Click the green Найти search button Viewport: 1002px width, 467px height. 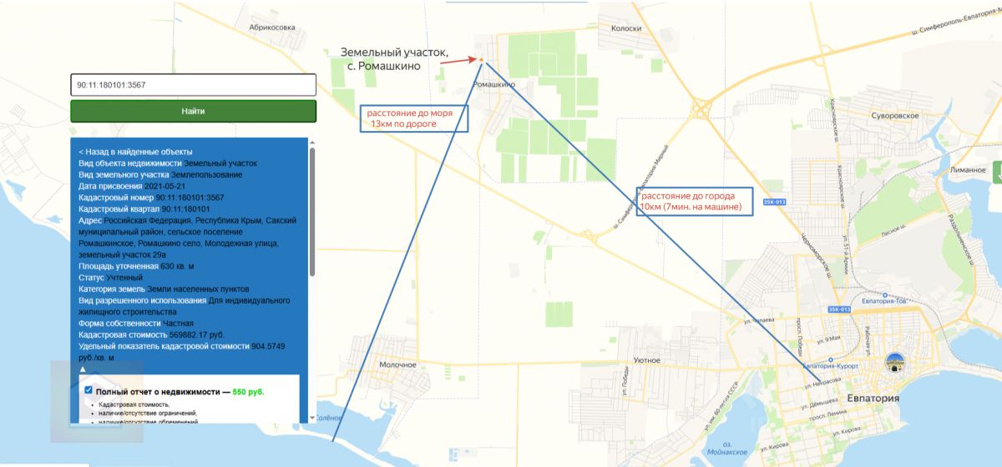pyautogui.click(x=193, y=111)
